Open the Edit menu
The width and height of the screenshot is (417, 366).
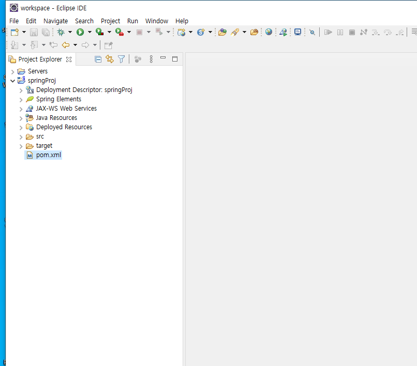(31, 21)
